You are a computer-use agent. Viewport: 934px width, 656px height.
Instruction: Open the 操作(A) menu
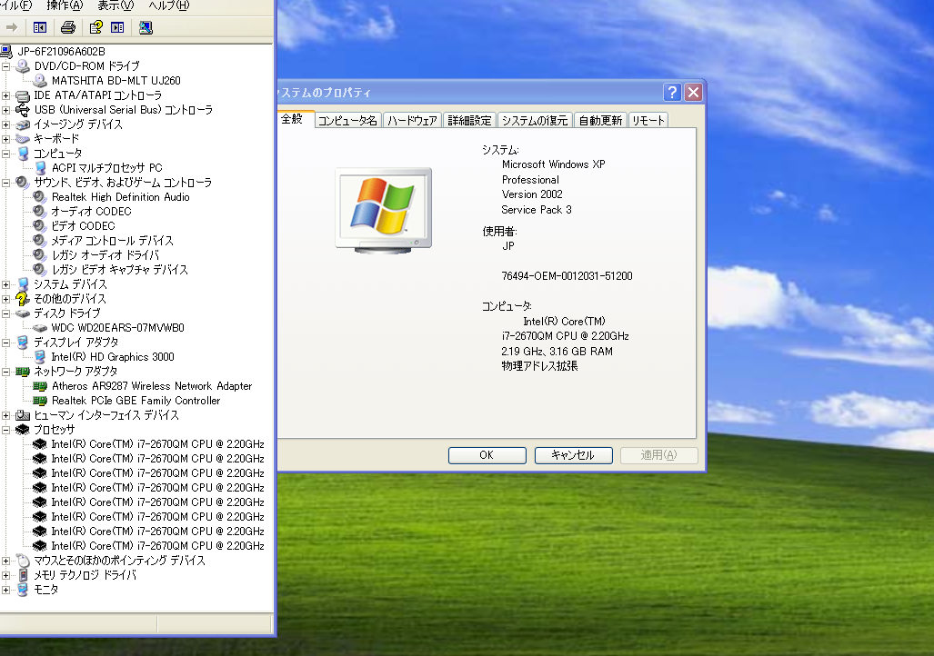tap(65, 6)
